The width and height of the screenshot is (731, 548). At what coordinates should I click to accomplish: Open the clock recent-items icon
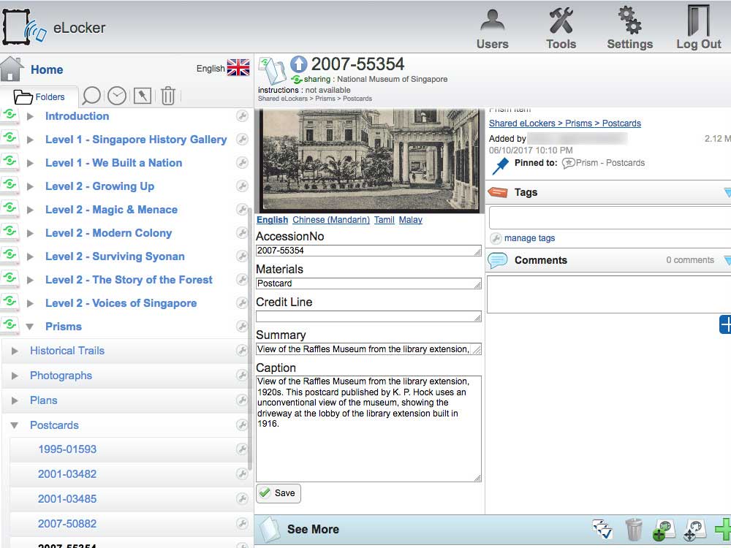pos(117,96)
